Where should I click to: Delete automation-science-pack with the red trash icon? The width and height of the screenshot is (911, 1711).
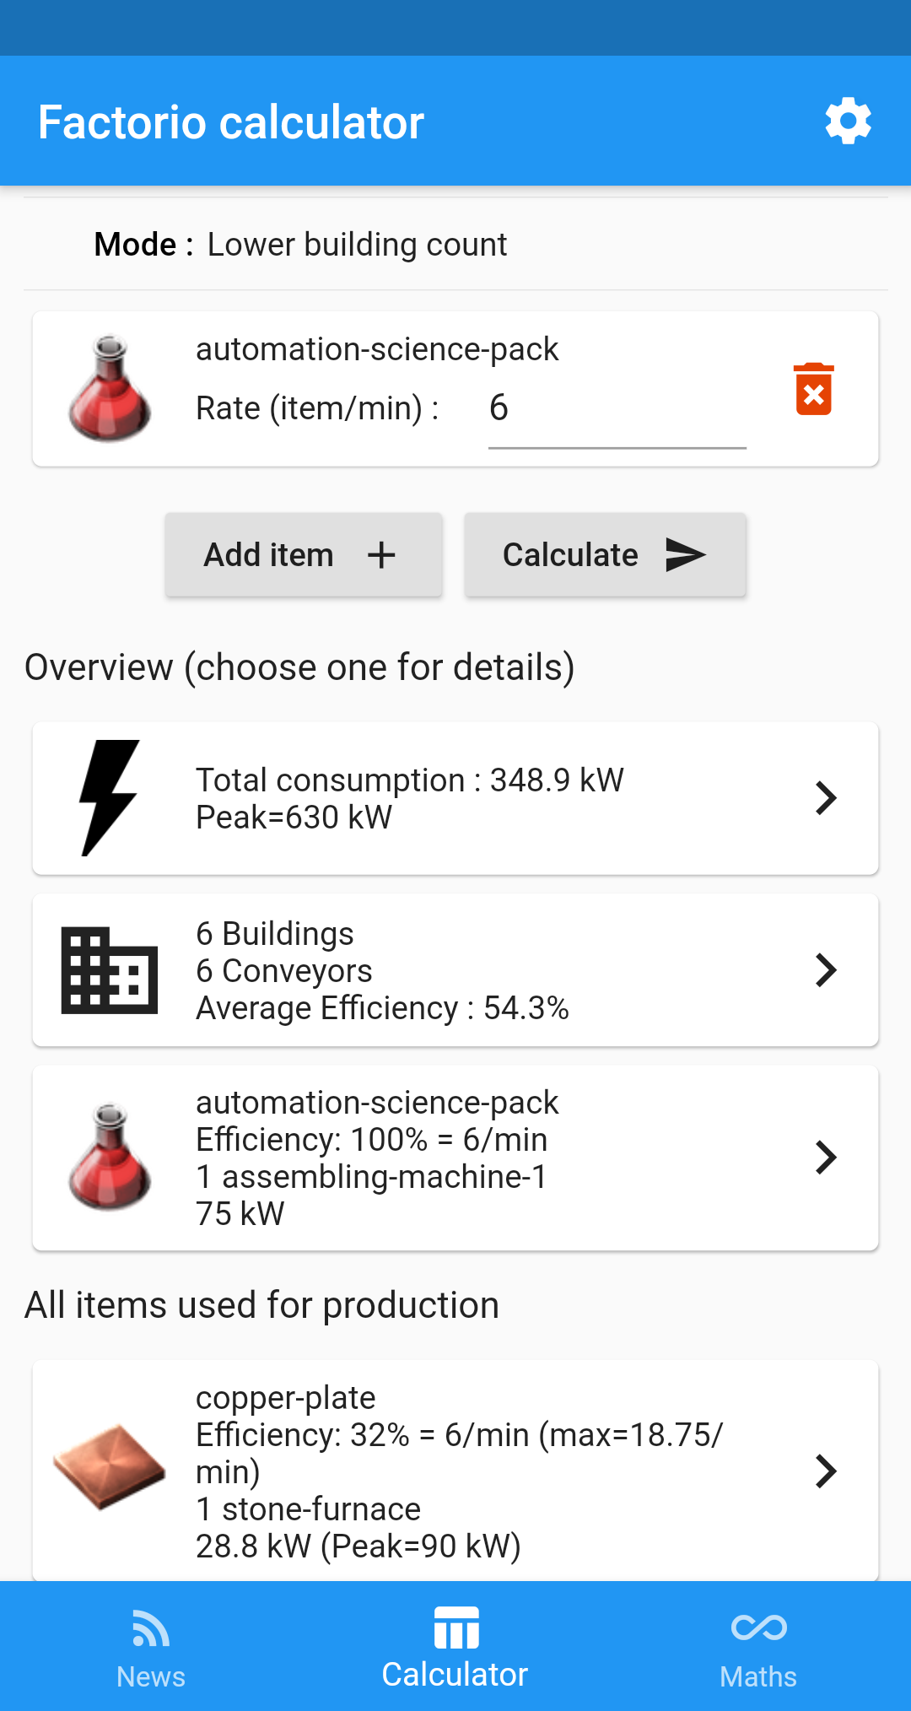(x=814, y=389)
